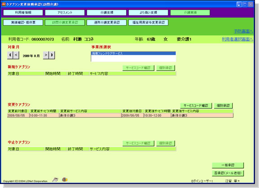Select the 2009/08/05 changed care plan row
This screenshot has height=188, width=259.
tap(120, 115)
